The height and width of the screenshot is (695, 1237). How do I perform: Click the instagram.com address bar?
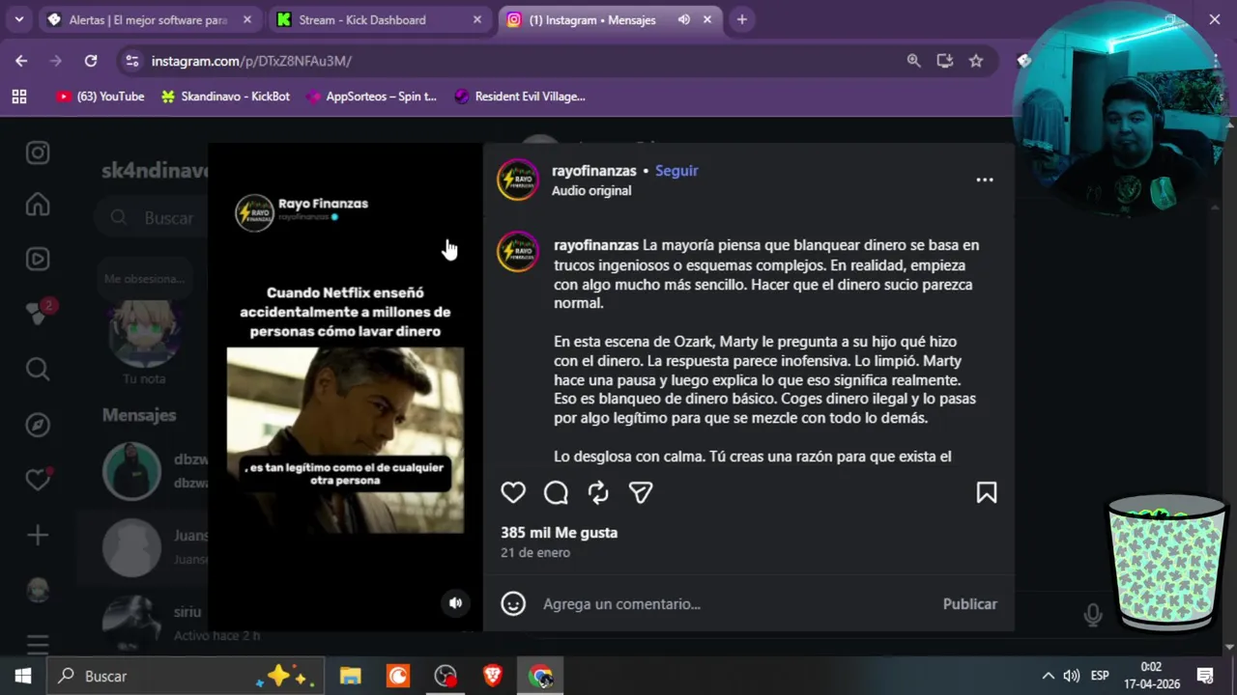[x=522, y=61]
